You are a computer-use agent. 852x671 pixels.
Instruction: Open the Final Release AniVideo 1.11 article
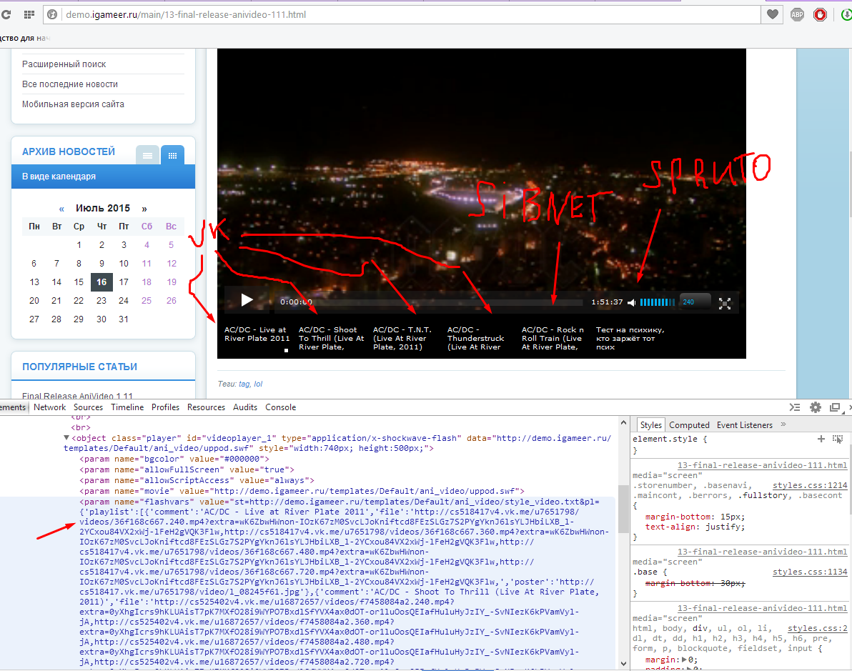77,396
